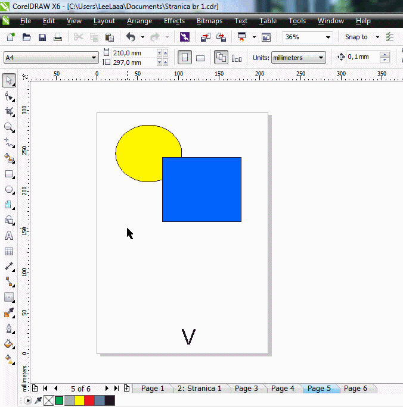Pick the Color Eyedropper tool
The image size is (403, 407).
pyautogui.click(x=9, y=313)
